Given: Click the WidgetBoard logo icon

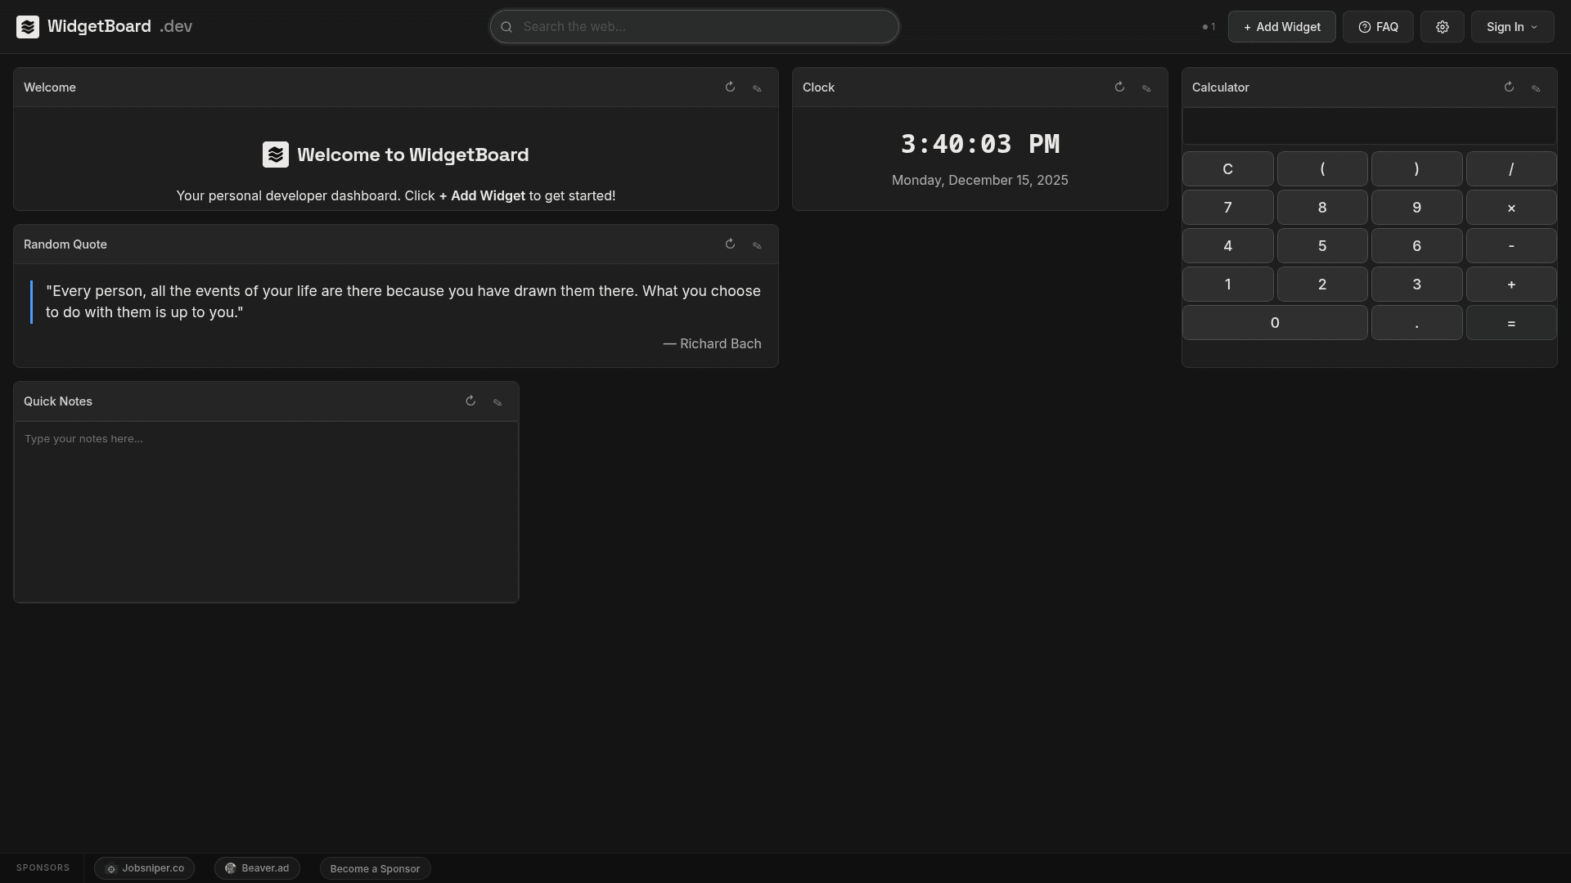Looking at the screenshot, I should click(x=28, y=26).
